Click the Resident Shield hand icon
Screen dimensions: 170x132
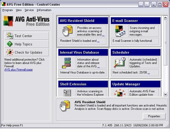[x=66, y=31]
